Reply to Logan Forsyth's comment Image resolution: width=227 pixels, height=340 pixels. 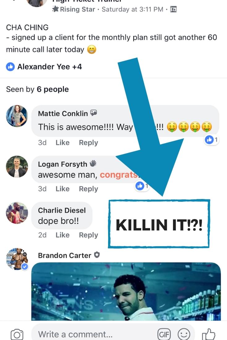pyautogui.click(x=88, y=189)
